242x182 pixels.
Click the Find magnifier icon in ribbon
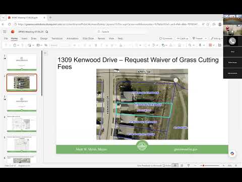[190, 45]
